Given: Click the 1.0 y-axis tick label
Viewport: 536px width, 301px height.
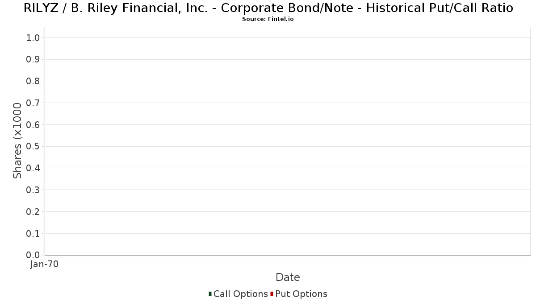Looking at the screenshot, I should click(x=33, y=38).
